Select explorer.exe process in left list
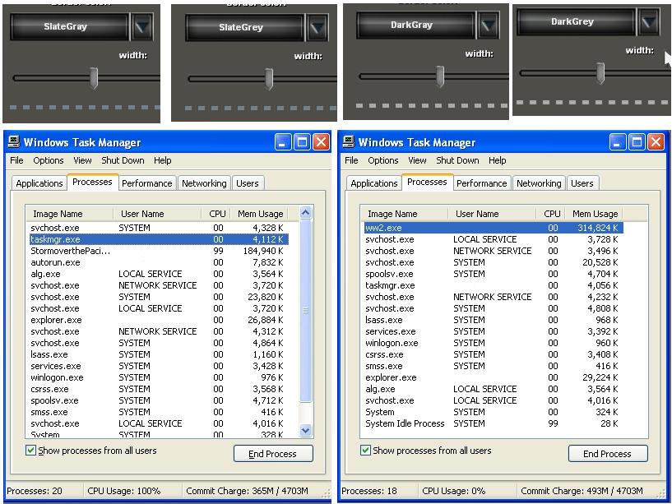672x504 pixels. pos(159,320)
